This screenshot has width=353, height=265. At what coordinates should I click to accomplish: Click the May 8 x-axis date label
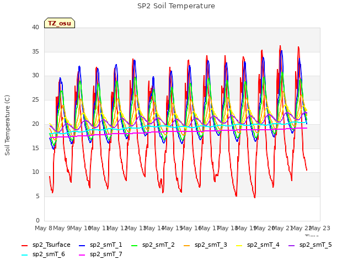point(44,228)
